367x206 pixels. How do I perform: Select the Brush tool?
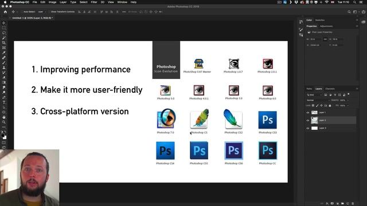[x=4, y=62]
